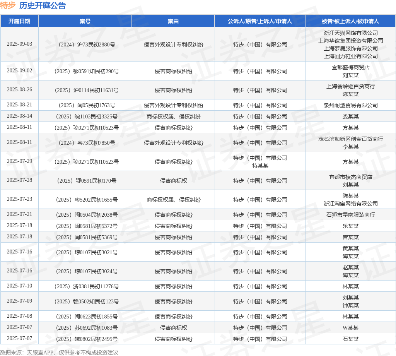396x356 pixels.
Task: Click defendant 乐某某
Action: click(350, 226)
